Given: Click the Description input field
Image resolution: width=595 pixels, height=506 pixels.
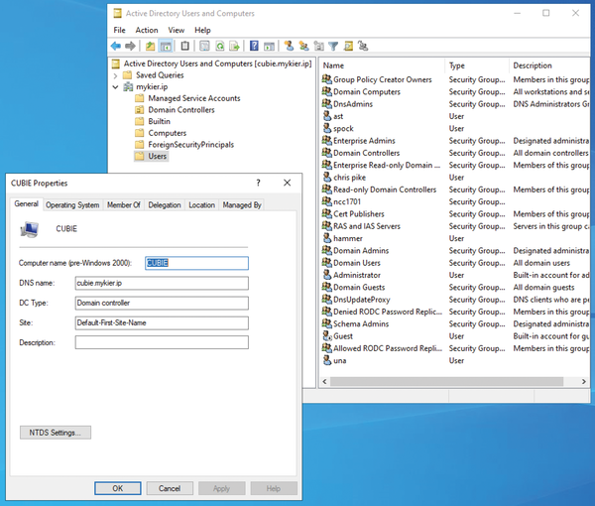Looking at the screenshot, I should click(x=162, y=342).
